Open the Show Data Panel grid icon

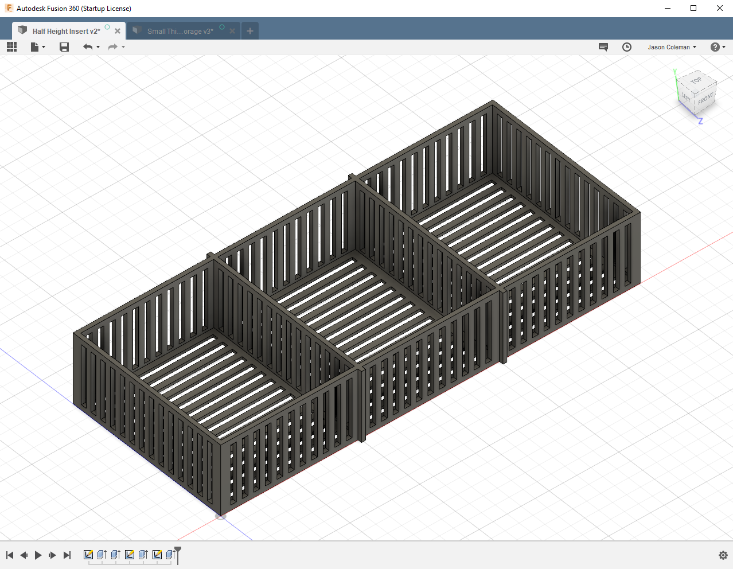[x=11, y=47]
